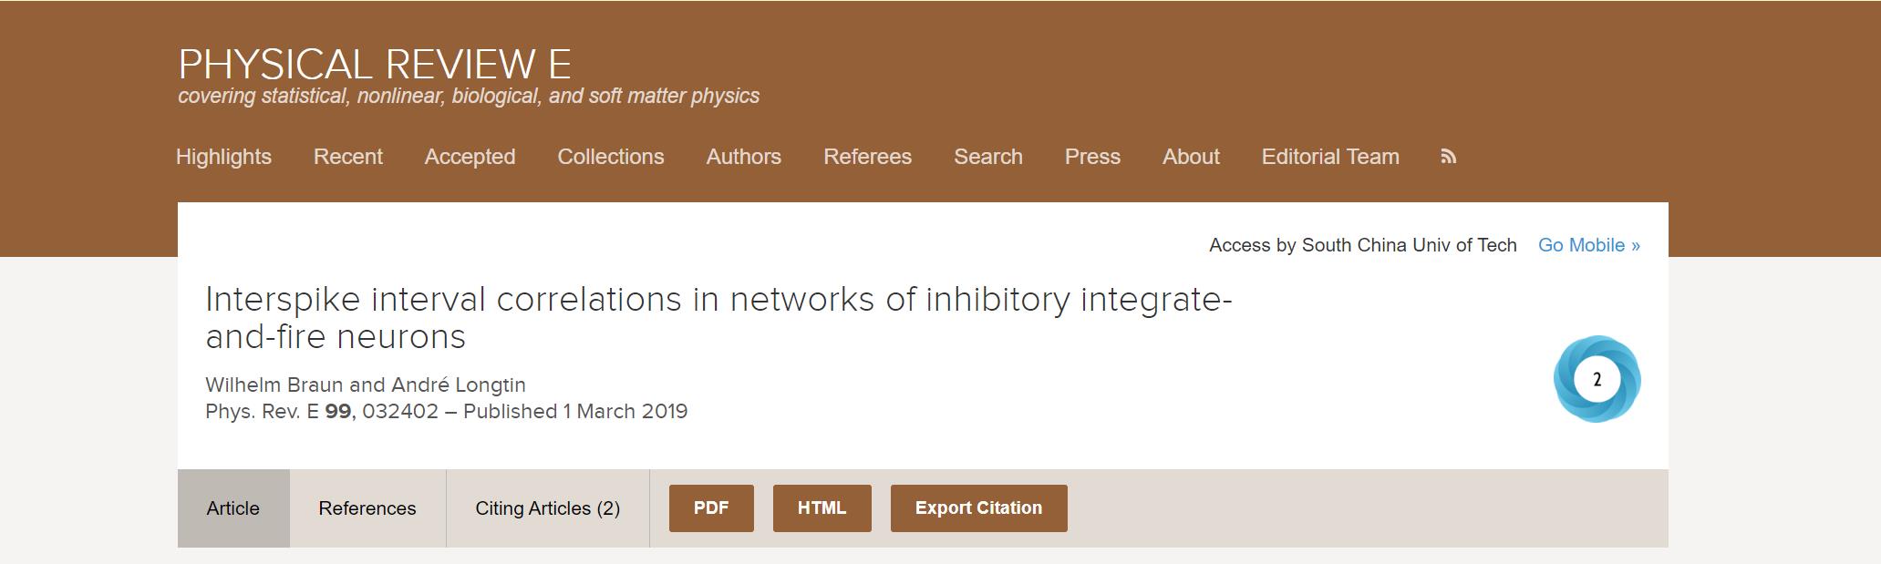Open the Highlights menu item
The width and height of the screenshot is (1881, 564).
[223, 157]
